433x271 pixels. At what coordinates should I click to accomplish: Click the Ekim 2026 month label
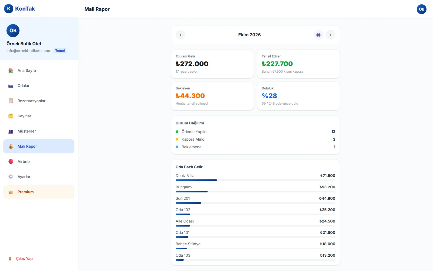[250, 35]
